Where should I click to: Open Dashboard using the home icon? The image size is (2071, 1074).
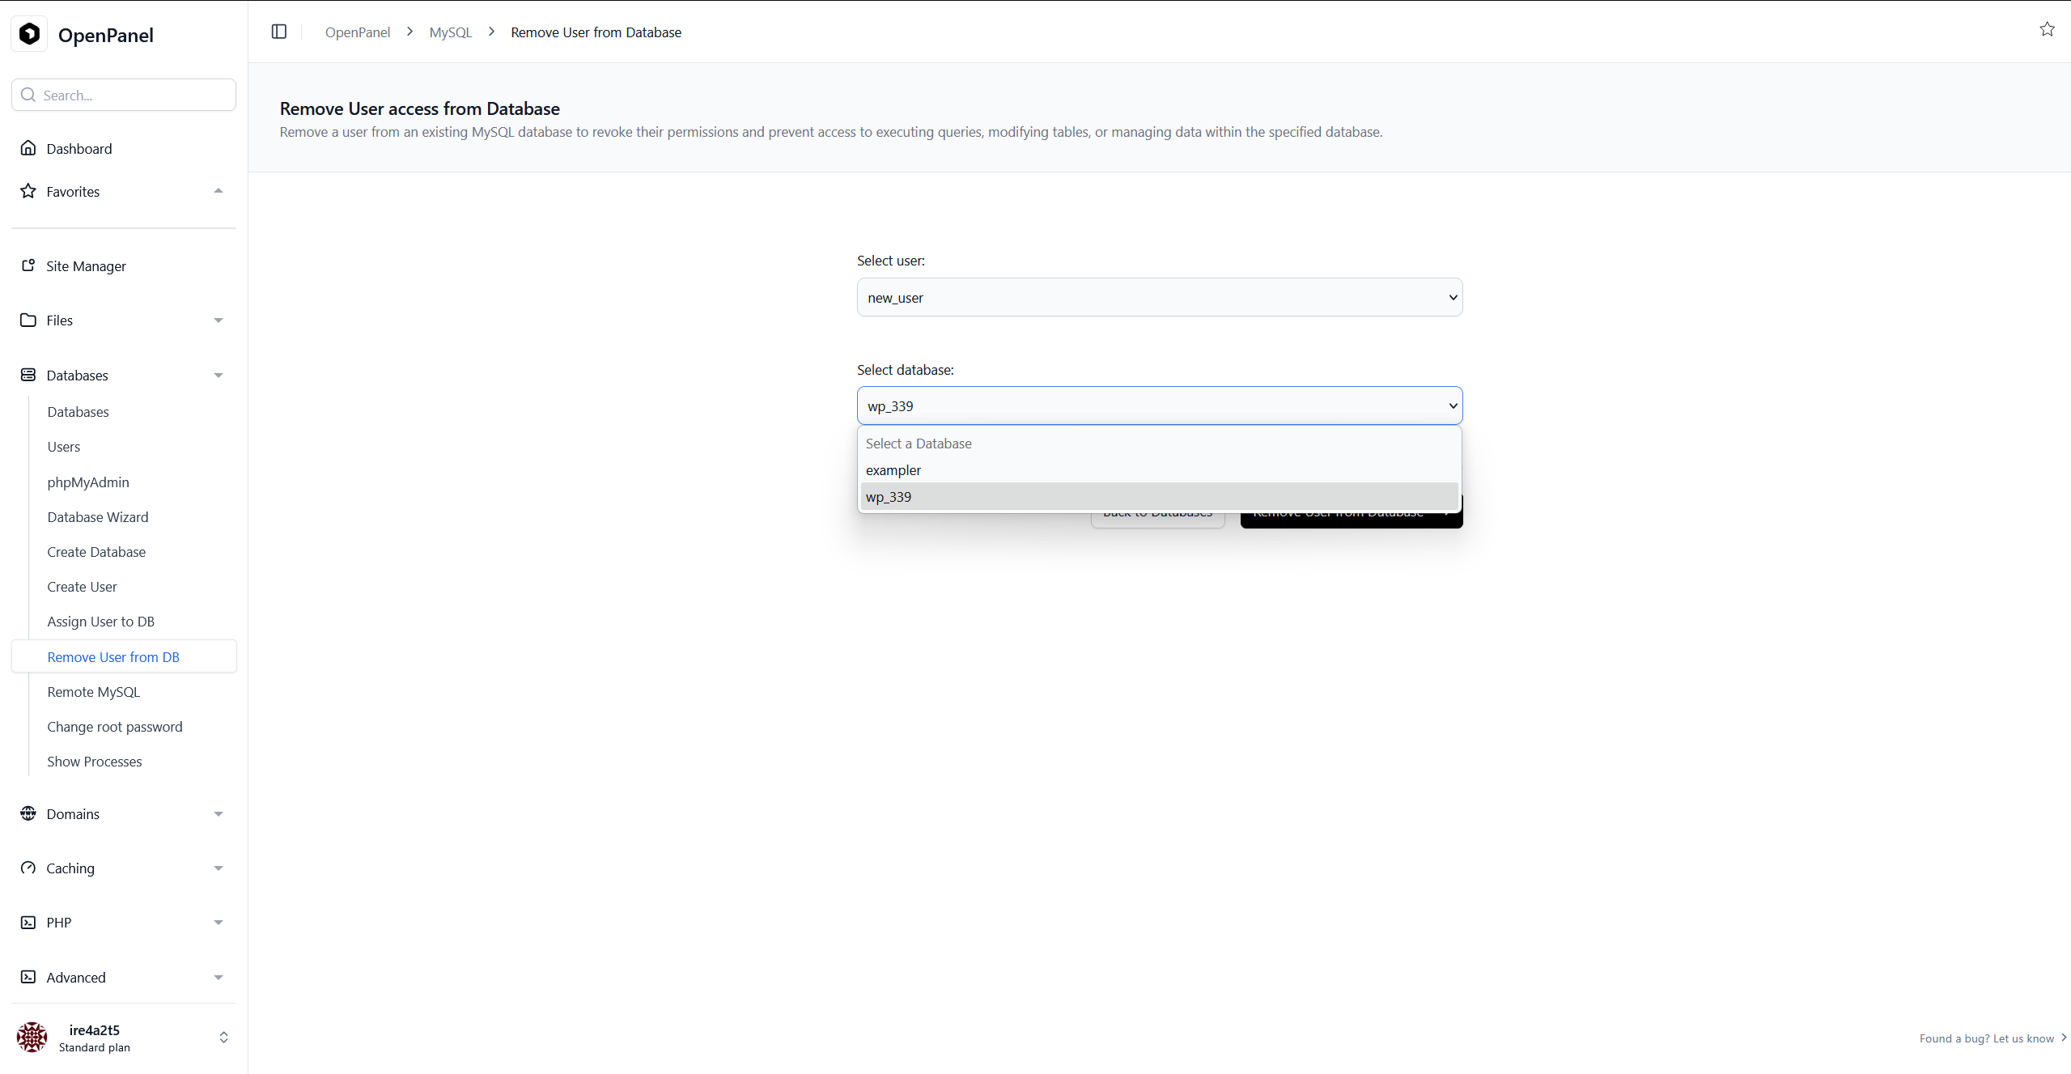tap(28, 148)
